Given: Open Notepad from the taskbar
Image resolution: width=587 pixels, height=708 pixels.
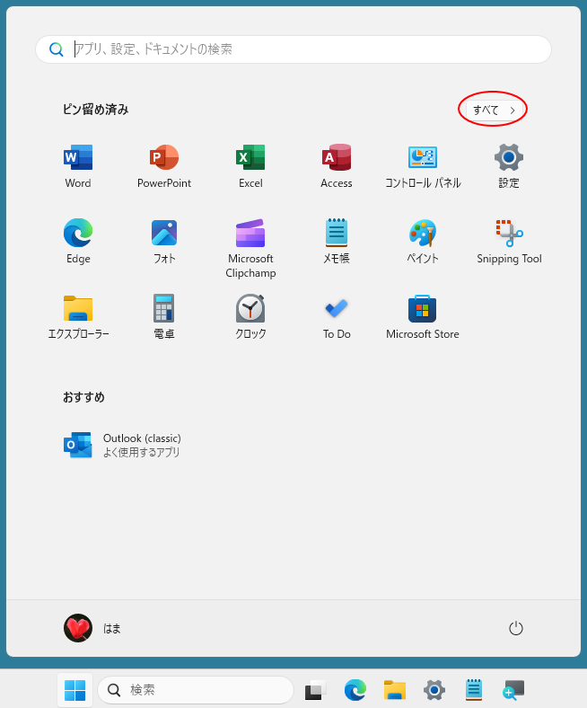Looking at the screenshot, I should [474, 690].
